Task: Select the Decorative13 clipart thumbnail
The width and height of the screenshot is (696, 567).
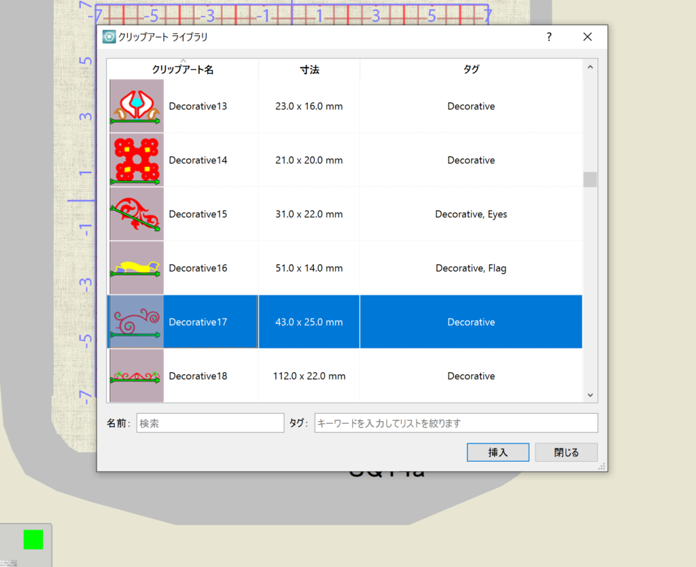Action: 137,106
